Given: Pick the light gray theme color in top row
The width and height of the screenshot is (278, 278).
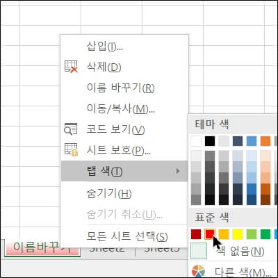Looking at the screenshot, I should tap(224, 141).
